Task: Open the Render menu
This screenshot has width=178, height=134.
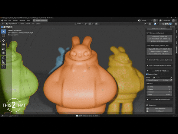Action: point(15,20)
